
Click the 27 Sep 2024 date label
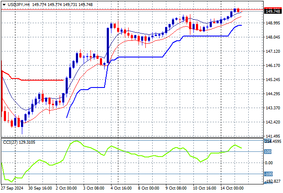coord(12,188)
